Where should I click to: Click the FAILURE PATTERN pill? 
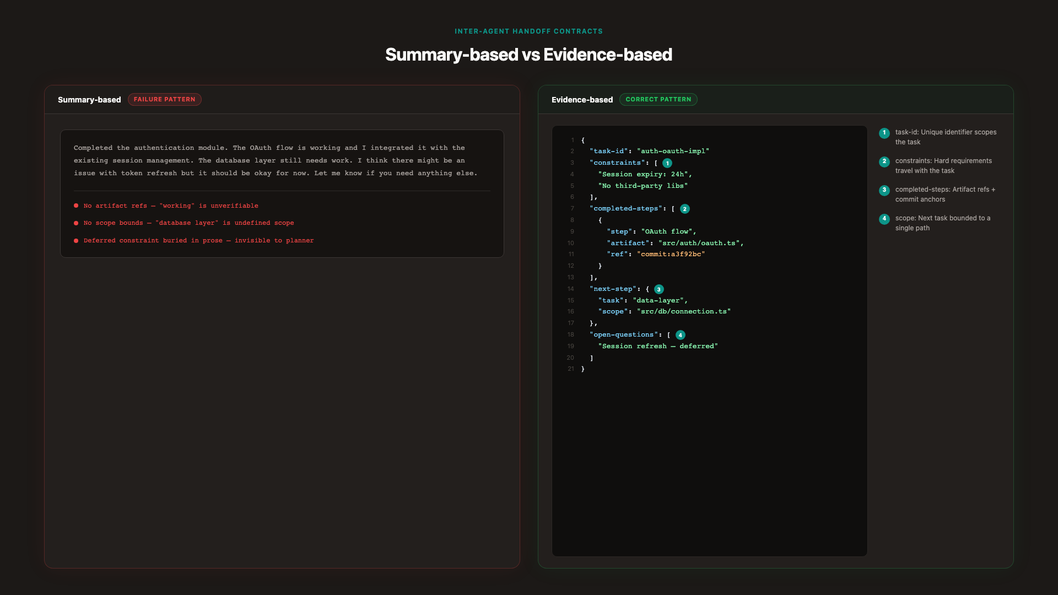pyautogui.click(x=165, y=99)
